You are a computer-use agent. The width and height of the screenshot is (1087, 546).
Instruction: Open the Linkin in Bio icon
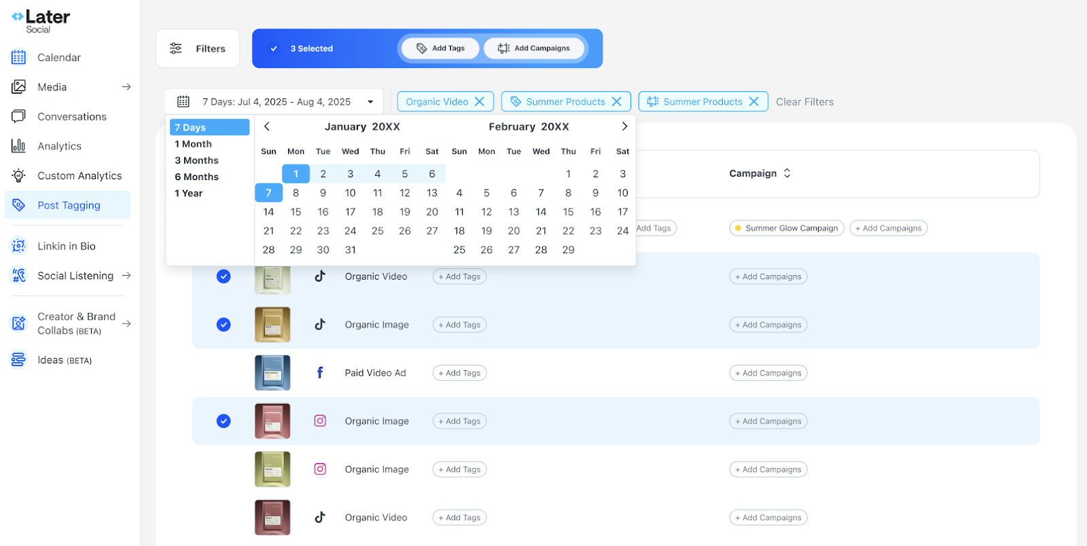click(18, 246)
